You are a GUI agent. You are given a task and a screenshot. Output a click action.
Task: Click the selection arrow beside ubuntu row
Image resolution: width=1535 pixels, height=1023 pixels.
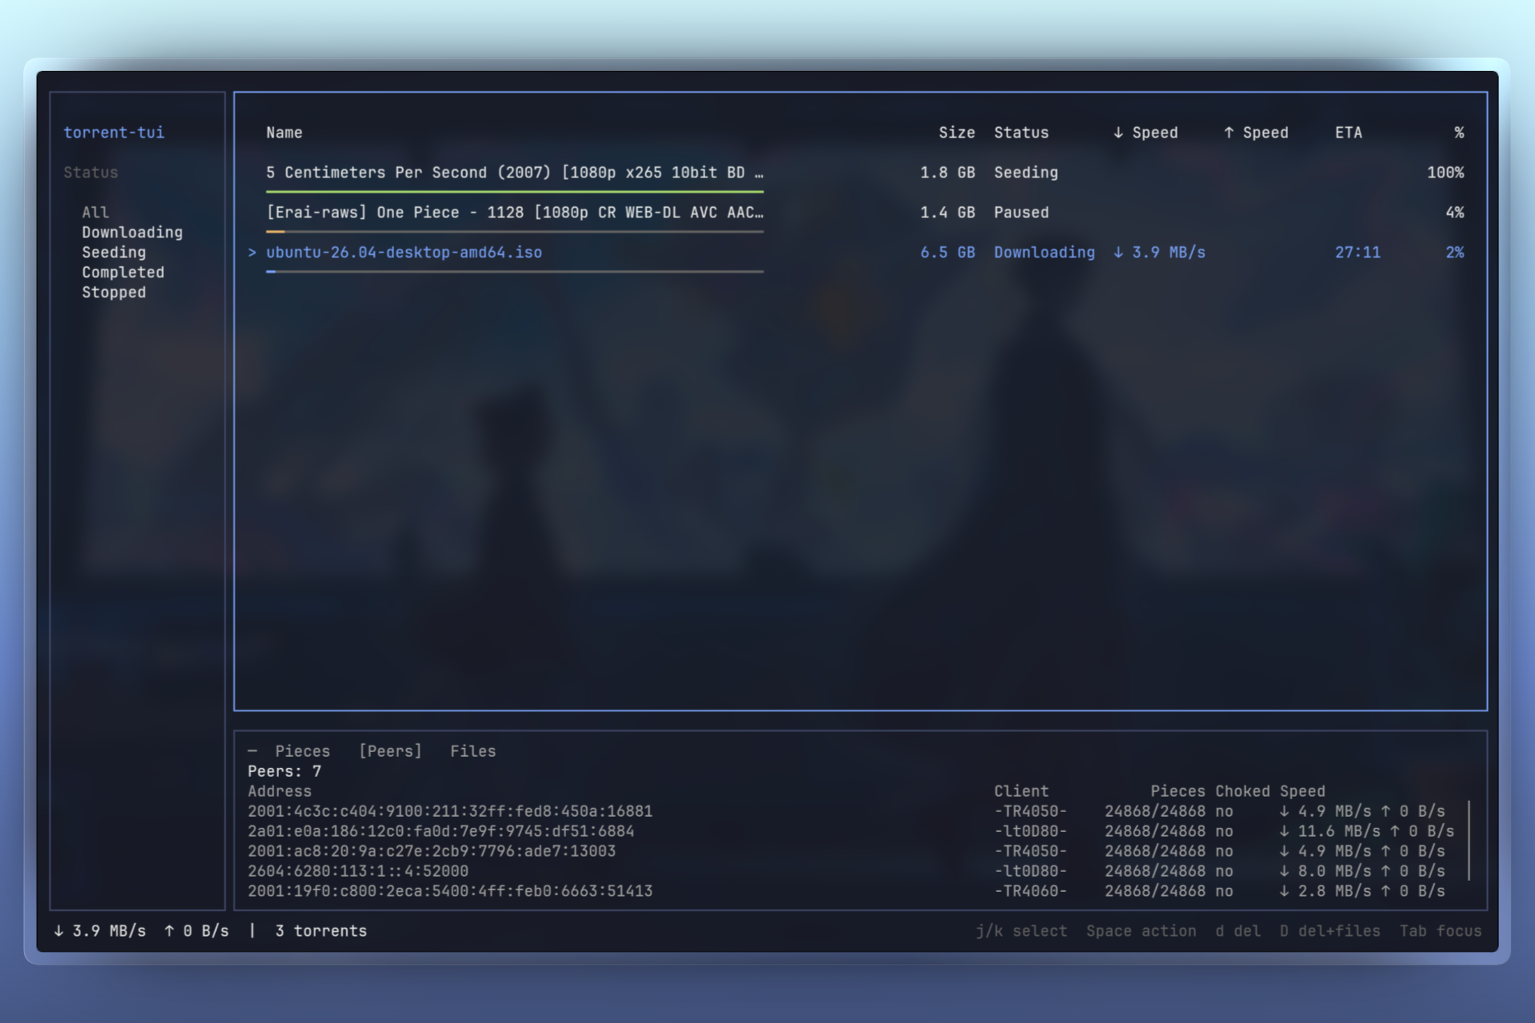click(252, 253)
